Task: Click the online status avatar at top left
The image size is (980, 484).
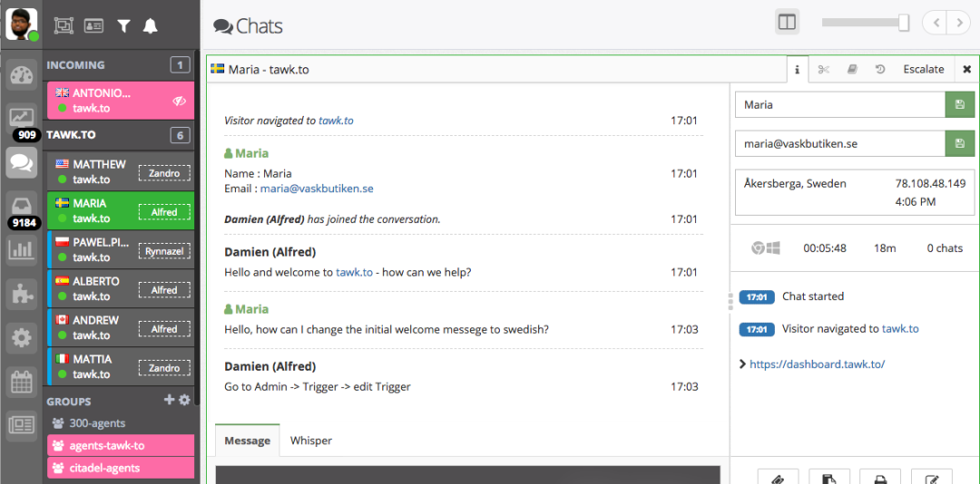Action: 22,25
